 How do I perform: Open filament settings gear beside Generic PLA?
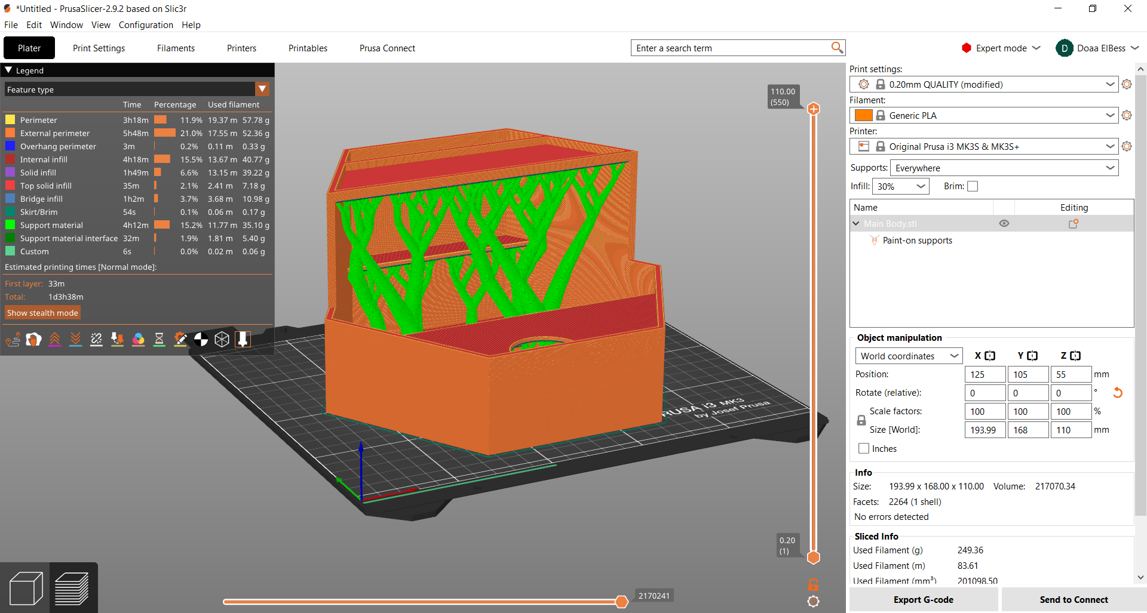click(x=1127, y=115)
